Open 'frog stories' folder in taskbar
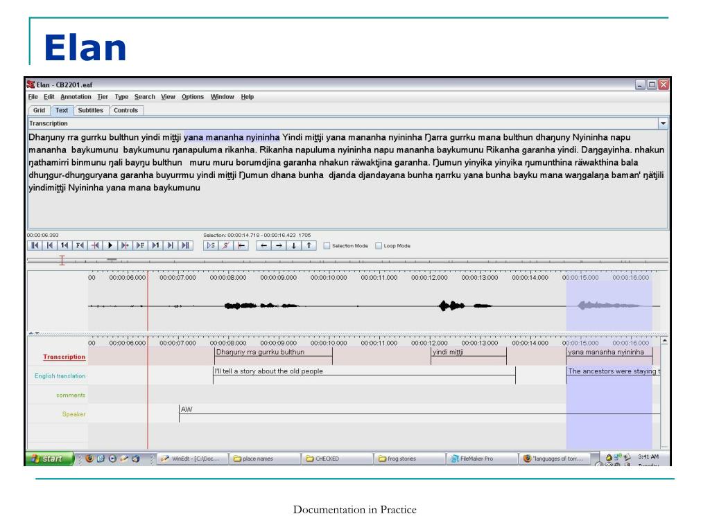Screen dimensions: 710x532 [x=409, y=459]
